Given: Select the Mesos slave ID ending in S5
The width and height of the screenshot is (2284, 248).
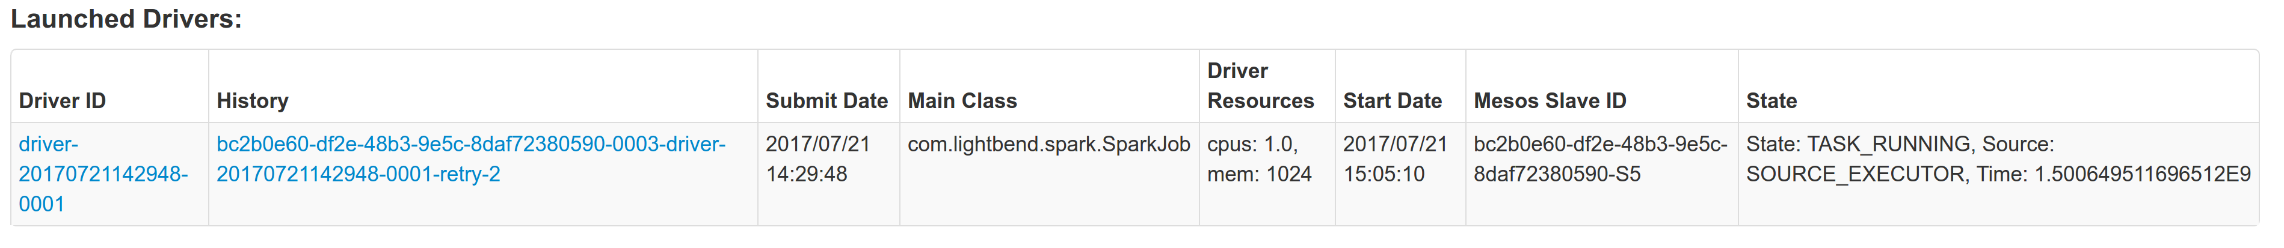Looking at the screenshot, I should [x=1601, y=174].
